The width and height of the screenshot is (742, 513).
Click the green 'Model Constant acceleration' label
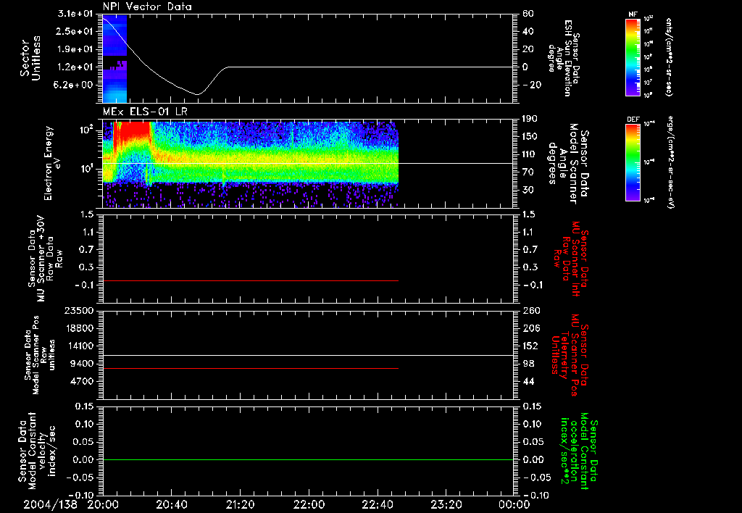580,451
